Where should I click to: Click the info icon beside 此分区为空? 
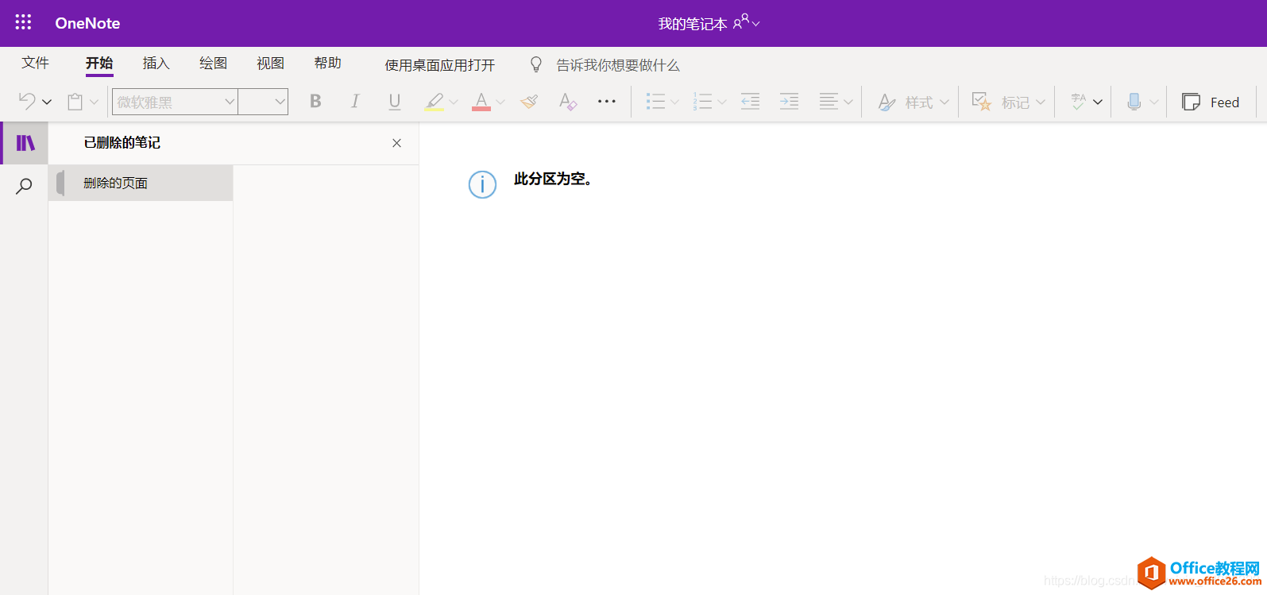coord(482,184)
